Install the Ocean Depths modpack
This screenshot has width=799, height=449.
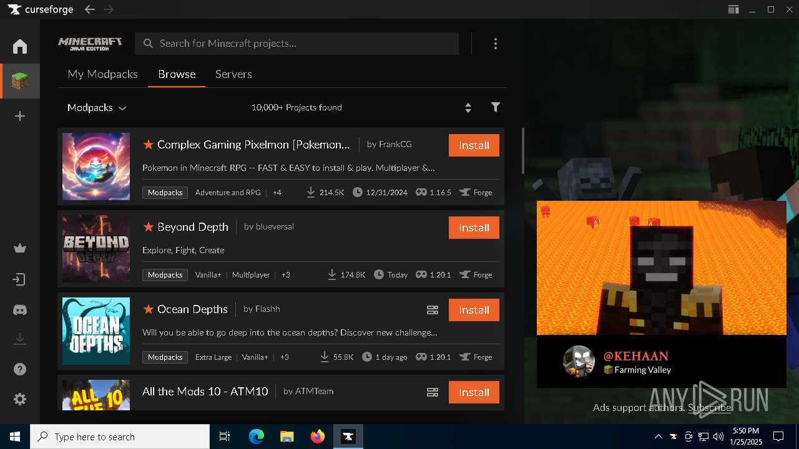point(474,310)
